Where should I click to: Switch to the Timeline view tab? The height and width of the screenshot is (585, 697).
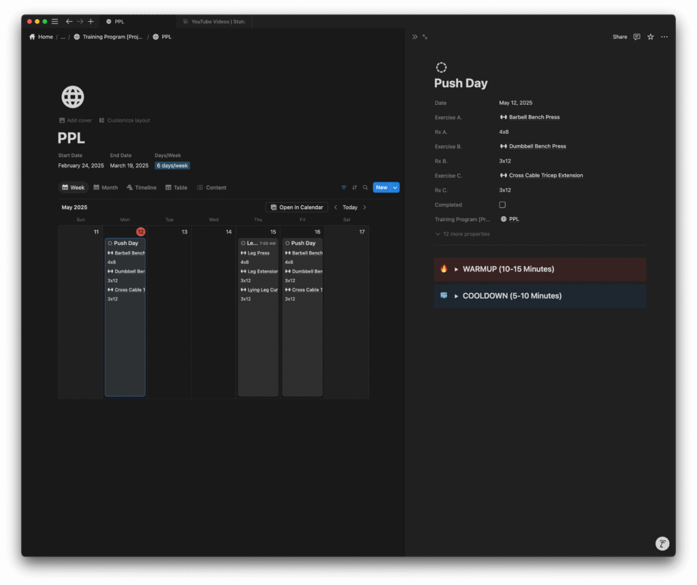(x=142, y=188)
